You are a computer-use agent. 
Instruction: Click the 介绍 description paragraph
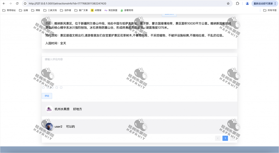click(138, 25)
